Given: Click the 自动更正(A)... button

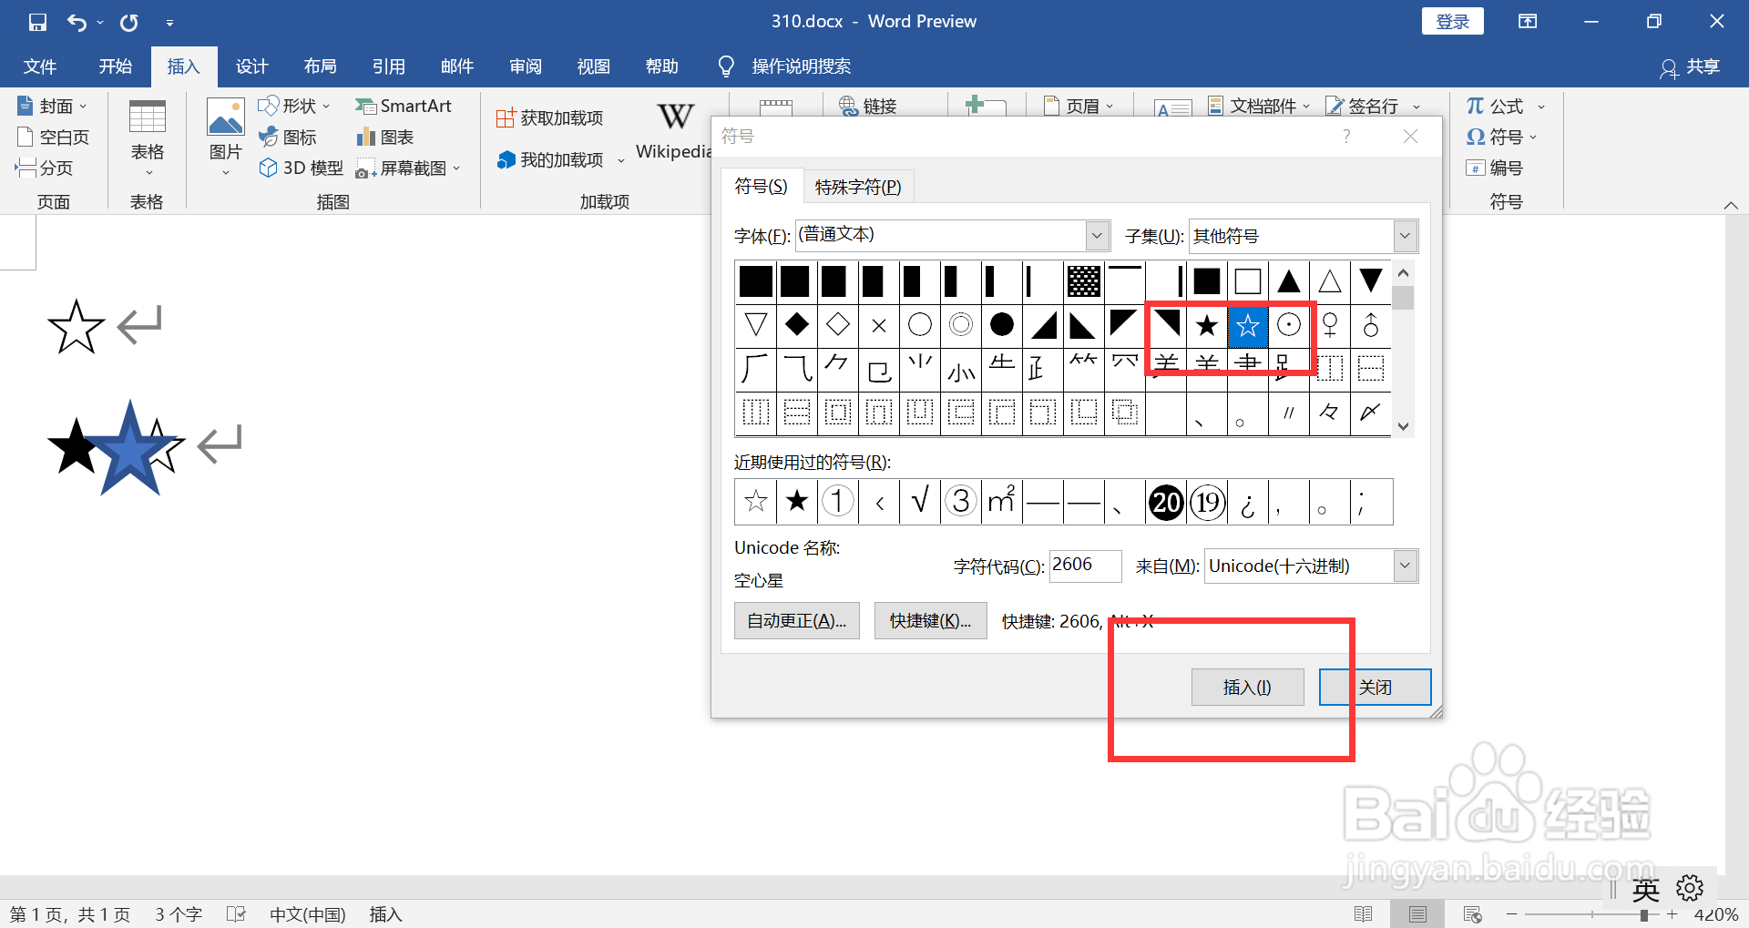Looking at the screenshot, I should tap(797, 621).
